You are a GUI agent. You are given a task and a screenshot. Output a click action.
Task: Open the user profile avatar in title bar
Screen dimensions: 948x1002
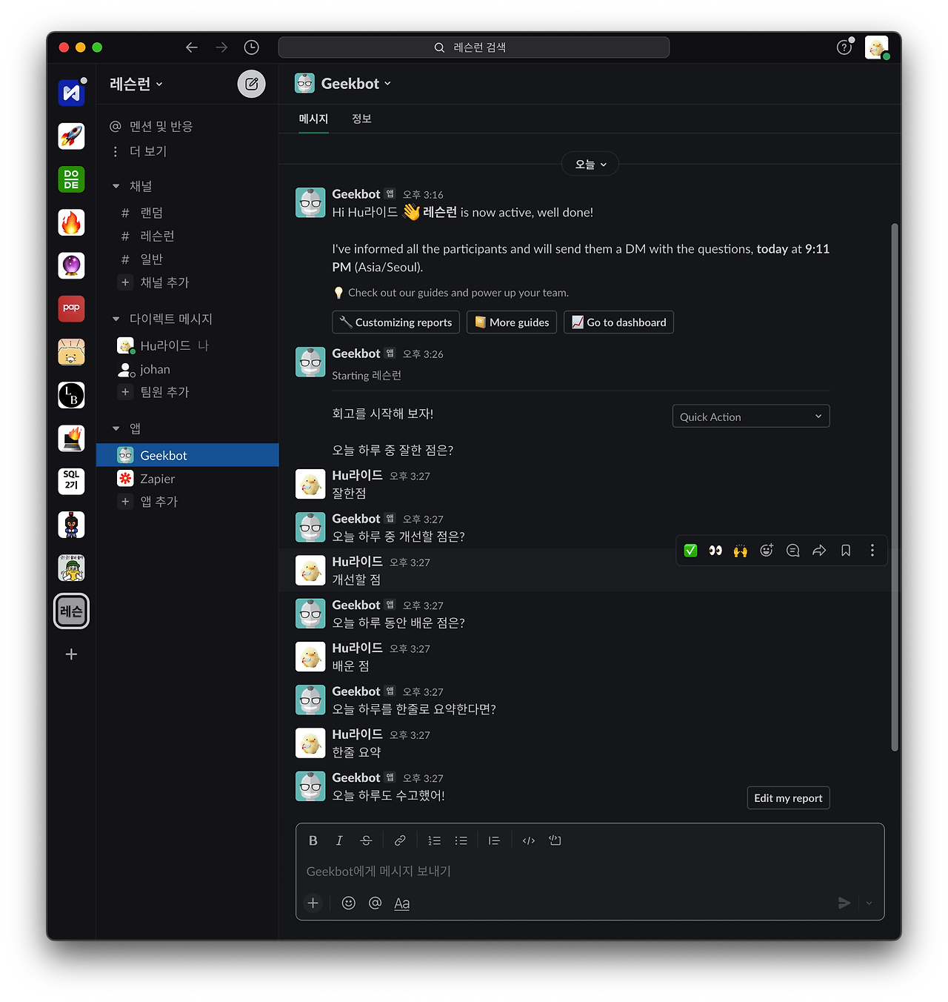click(877, 47)
